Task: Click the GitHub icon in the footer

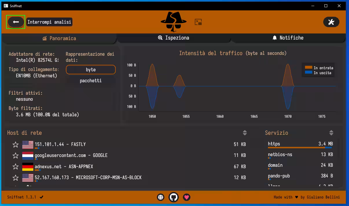Action: [x=174, y=197]
